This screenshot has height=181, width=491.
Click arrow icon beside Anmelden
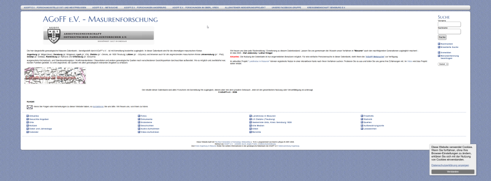(x=439, y=53)
